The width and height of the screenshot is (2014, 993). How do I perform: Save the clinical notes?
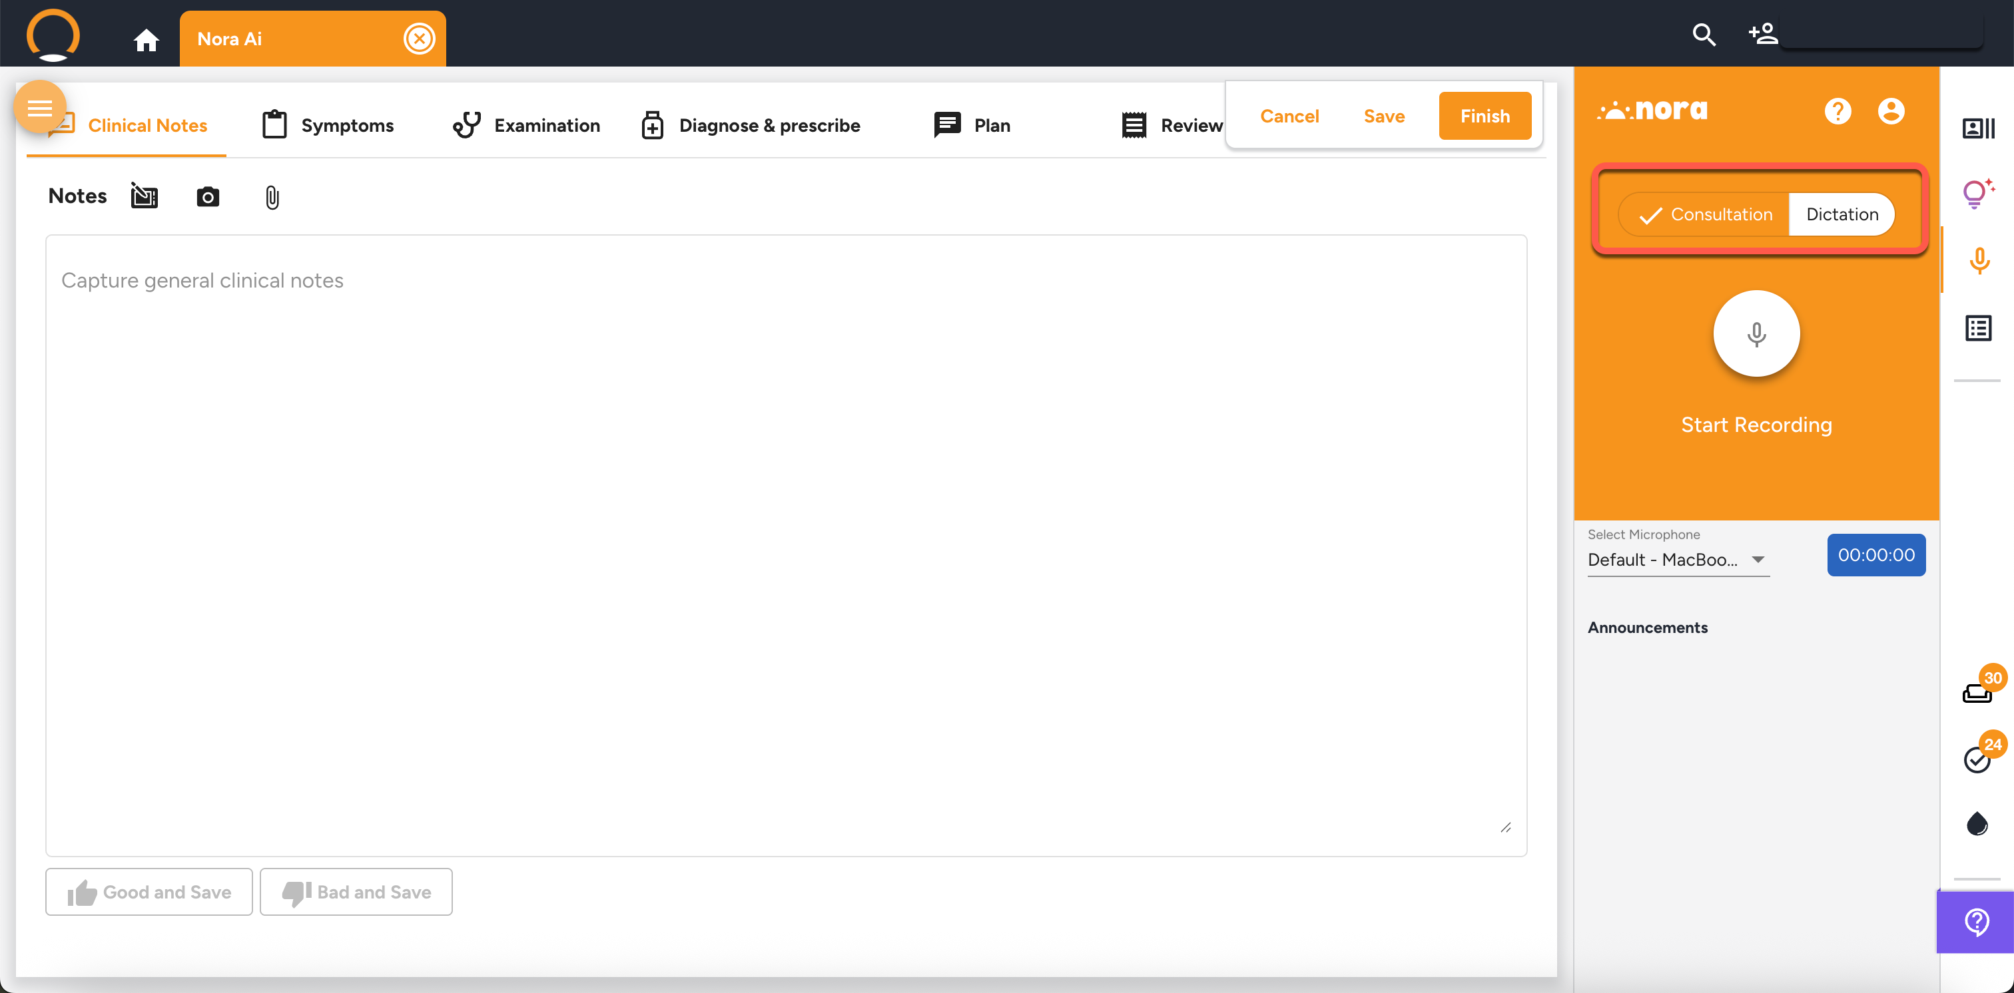coord(1384,116)
